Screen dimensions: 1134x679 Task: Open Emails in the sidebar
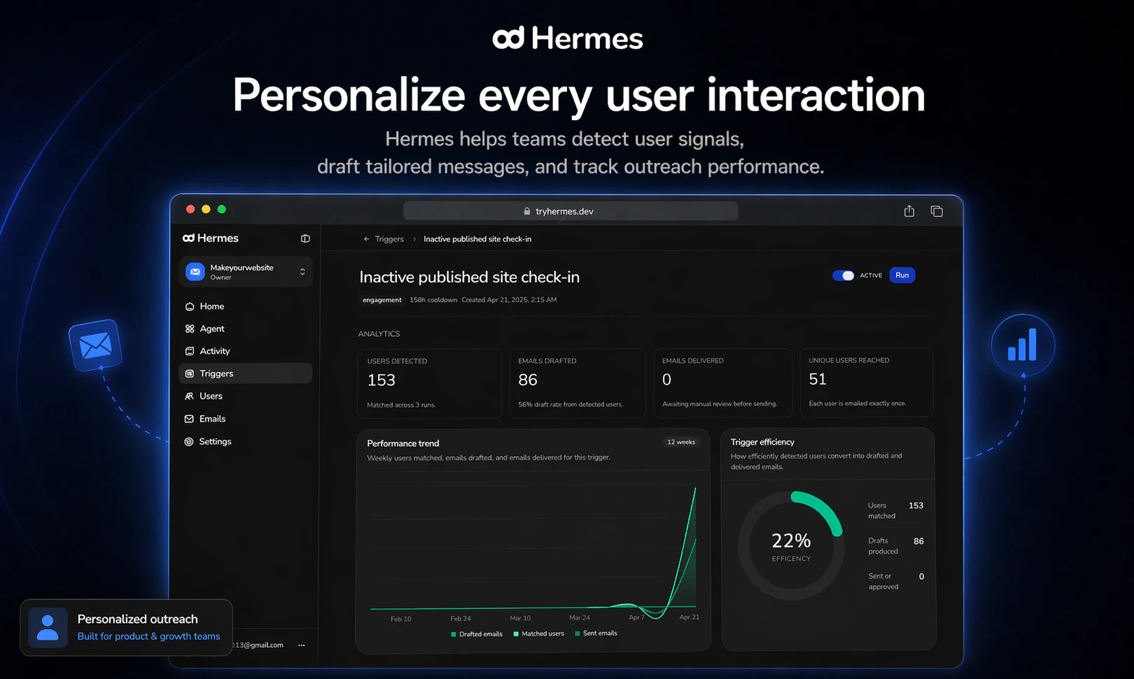(246, 419)
